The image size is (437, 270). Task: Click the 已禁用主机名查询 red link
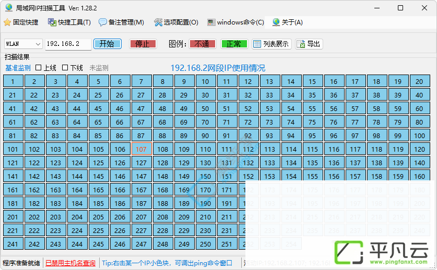pyautogui.click(x=70, y=263)
